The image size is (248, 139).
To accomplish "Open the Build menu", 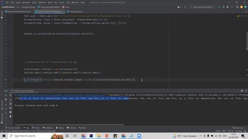I will coord(50,2).
